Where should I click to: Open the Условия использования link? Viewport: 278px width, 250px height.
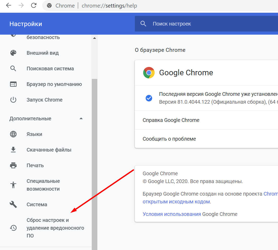pyautogui.click(x=172, y=214)
